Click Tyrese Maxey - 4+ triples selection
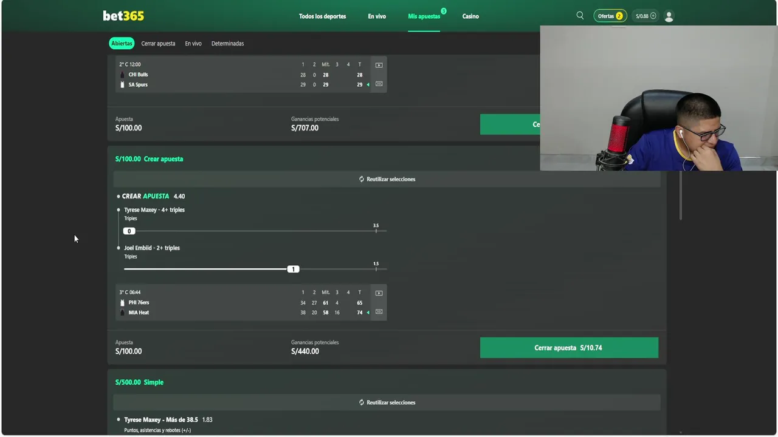Viewport: 778px width, 437px height. (x=154, y=210)
